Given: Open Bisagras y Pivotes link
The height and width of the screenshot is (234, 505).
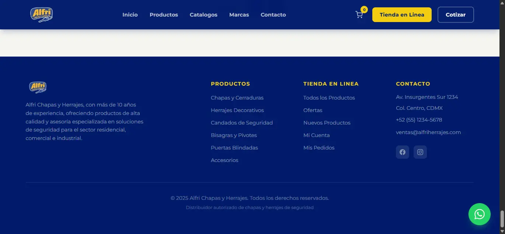Looking at the screenshot, I should pyautogui.click(x=234, y=135).
